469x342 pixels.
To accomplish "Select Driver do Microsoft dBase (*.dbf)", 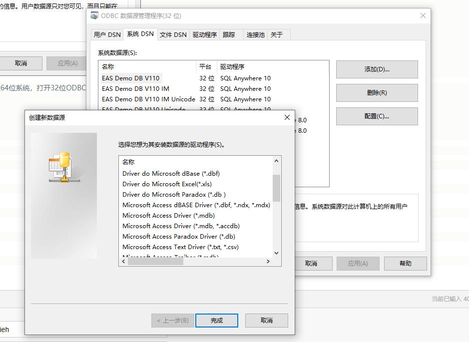I will coord(171,174).
